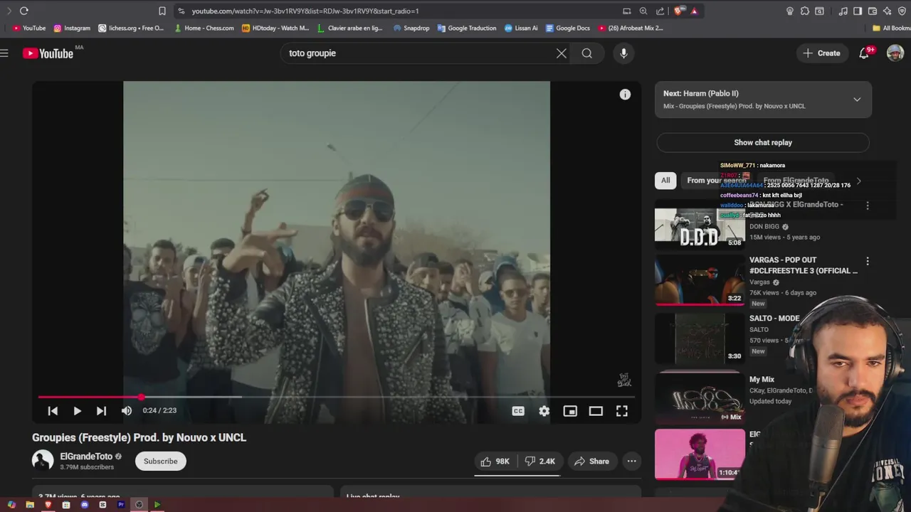This screenshot has width=911, height=512.
Task: Open options menu for VARGAS video
Action: 867,262
